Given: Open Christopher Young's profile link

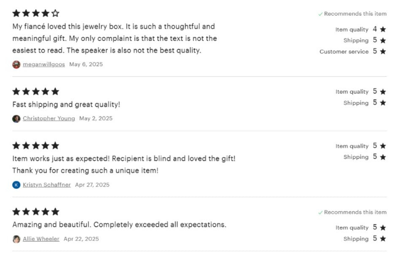Looking at the screenshot, I should coord(49,118).
